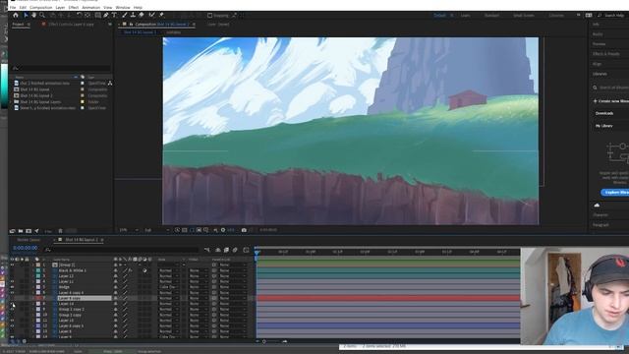
Task: Expand properties of Layer 6 copy
Action: (33, 299)
